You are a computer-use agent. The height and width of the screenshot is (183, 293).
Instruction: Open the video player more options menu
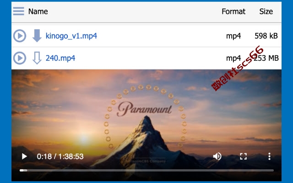pyautogui.click(x=269, y=156)
